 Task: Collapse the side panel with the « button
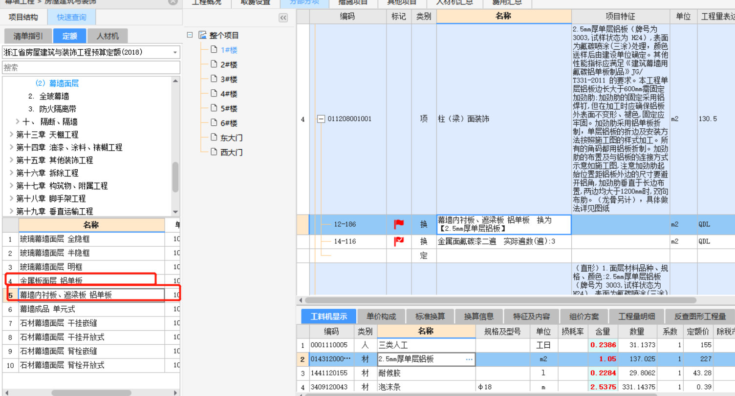[x=283, y=18]
